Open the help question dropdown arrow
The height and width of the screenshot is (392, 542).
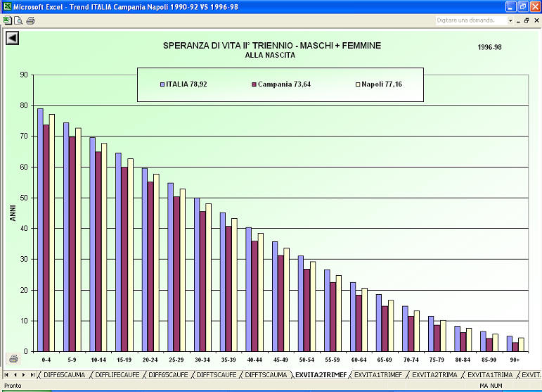[510, 20]
